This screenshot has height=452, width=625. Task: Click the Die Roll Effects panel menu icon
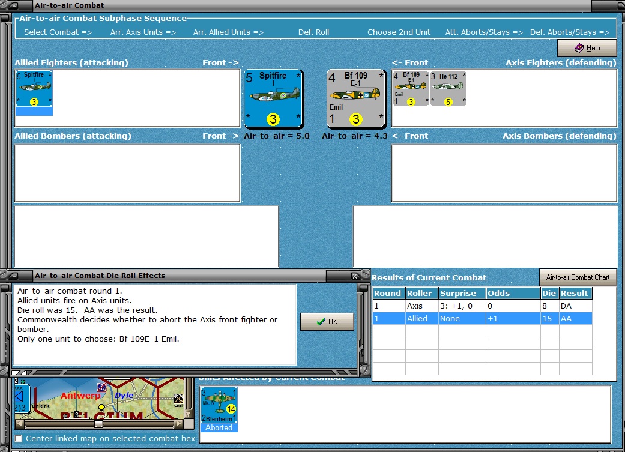(x=13, y=276)
